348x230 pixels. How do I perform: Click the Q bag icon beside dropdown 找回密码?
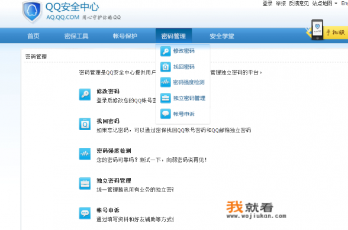(165, 67)
